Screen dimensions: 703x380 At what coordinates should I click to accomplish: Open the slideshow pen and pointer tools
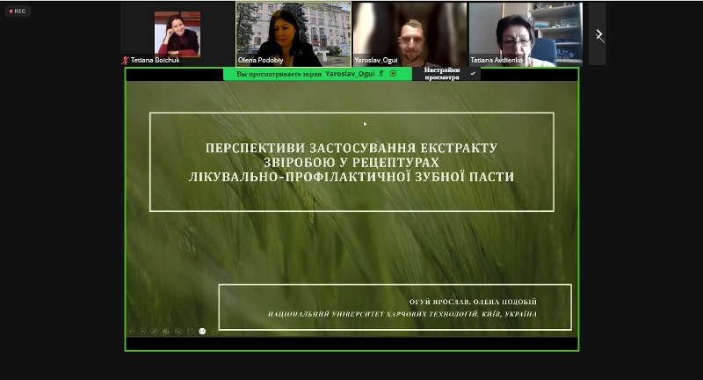(x=155, y=331)
